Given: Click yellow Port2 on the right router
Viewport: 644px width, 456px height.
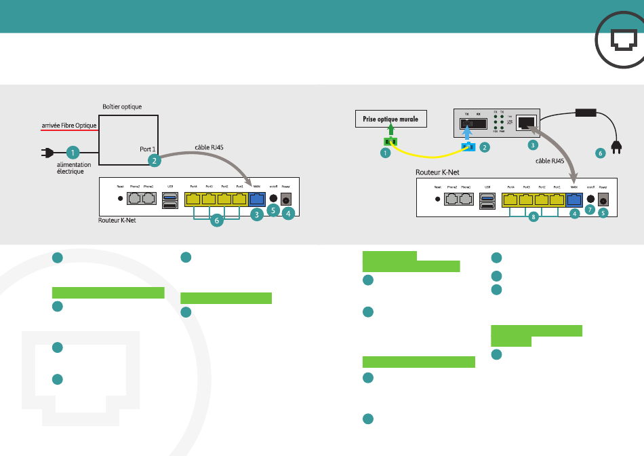Looking at the screenshot, I should [x=542, y=200].
